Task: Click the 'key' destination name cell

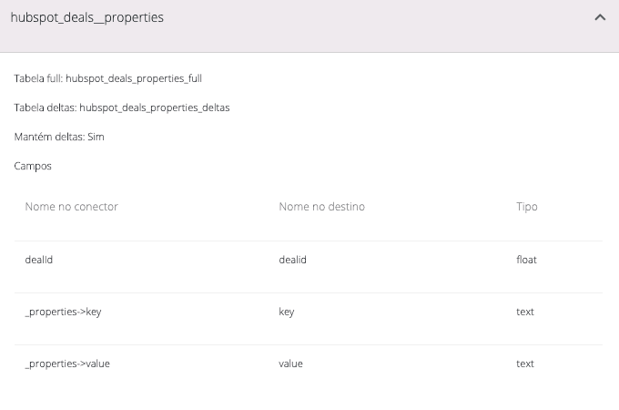Action: 287,312
